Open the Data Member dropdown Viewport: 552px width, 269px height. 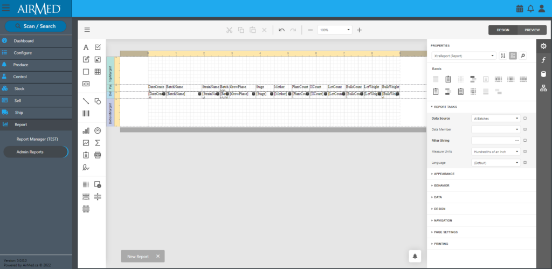496,129
